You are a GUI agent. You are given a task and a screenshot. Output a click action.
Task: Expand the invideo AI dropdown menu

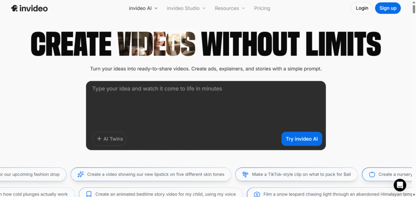(x=143, y=8)
